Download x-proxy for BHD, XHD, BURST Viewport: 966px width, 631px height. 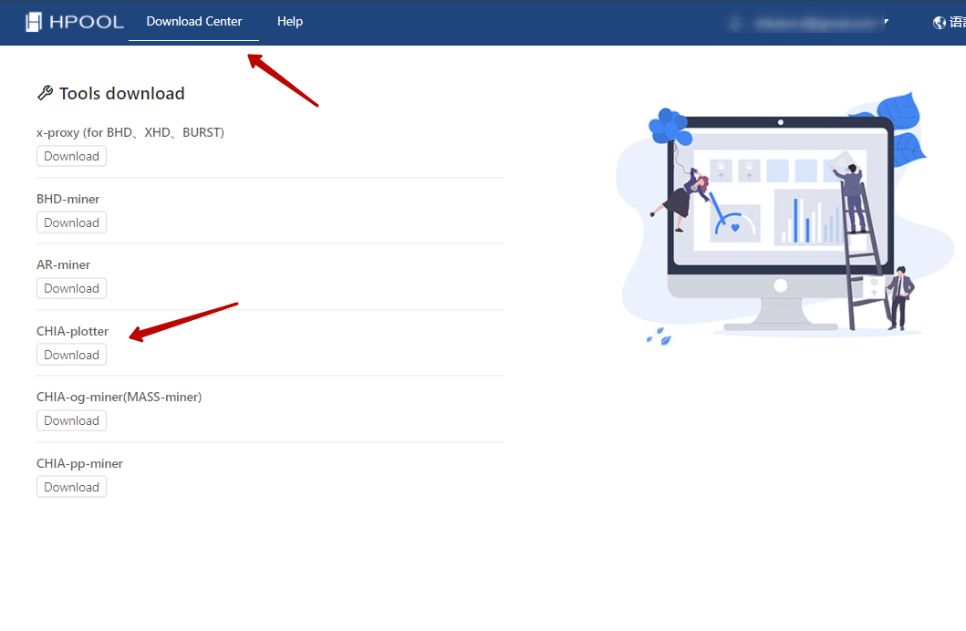pos(71,156)
